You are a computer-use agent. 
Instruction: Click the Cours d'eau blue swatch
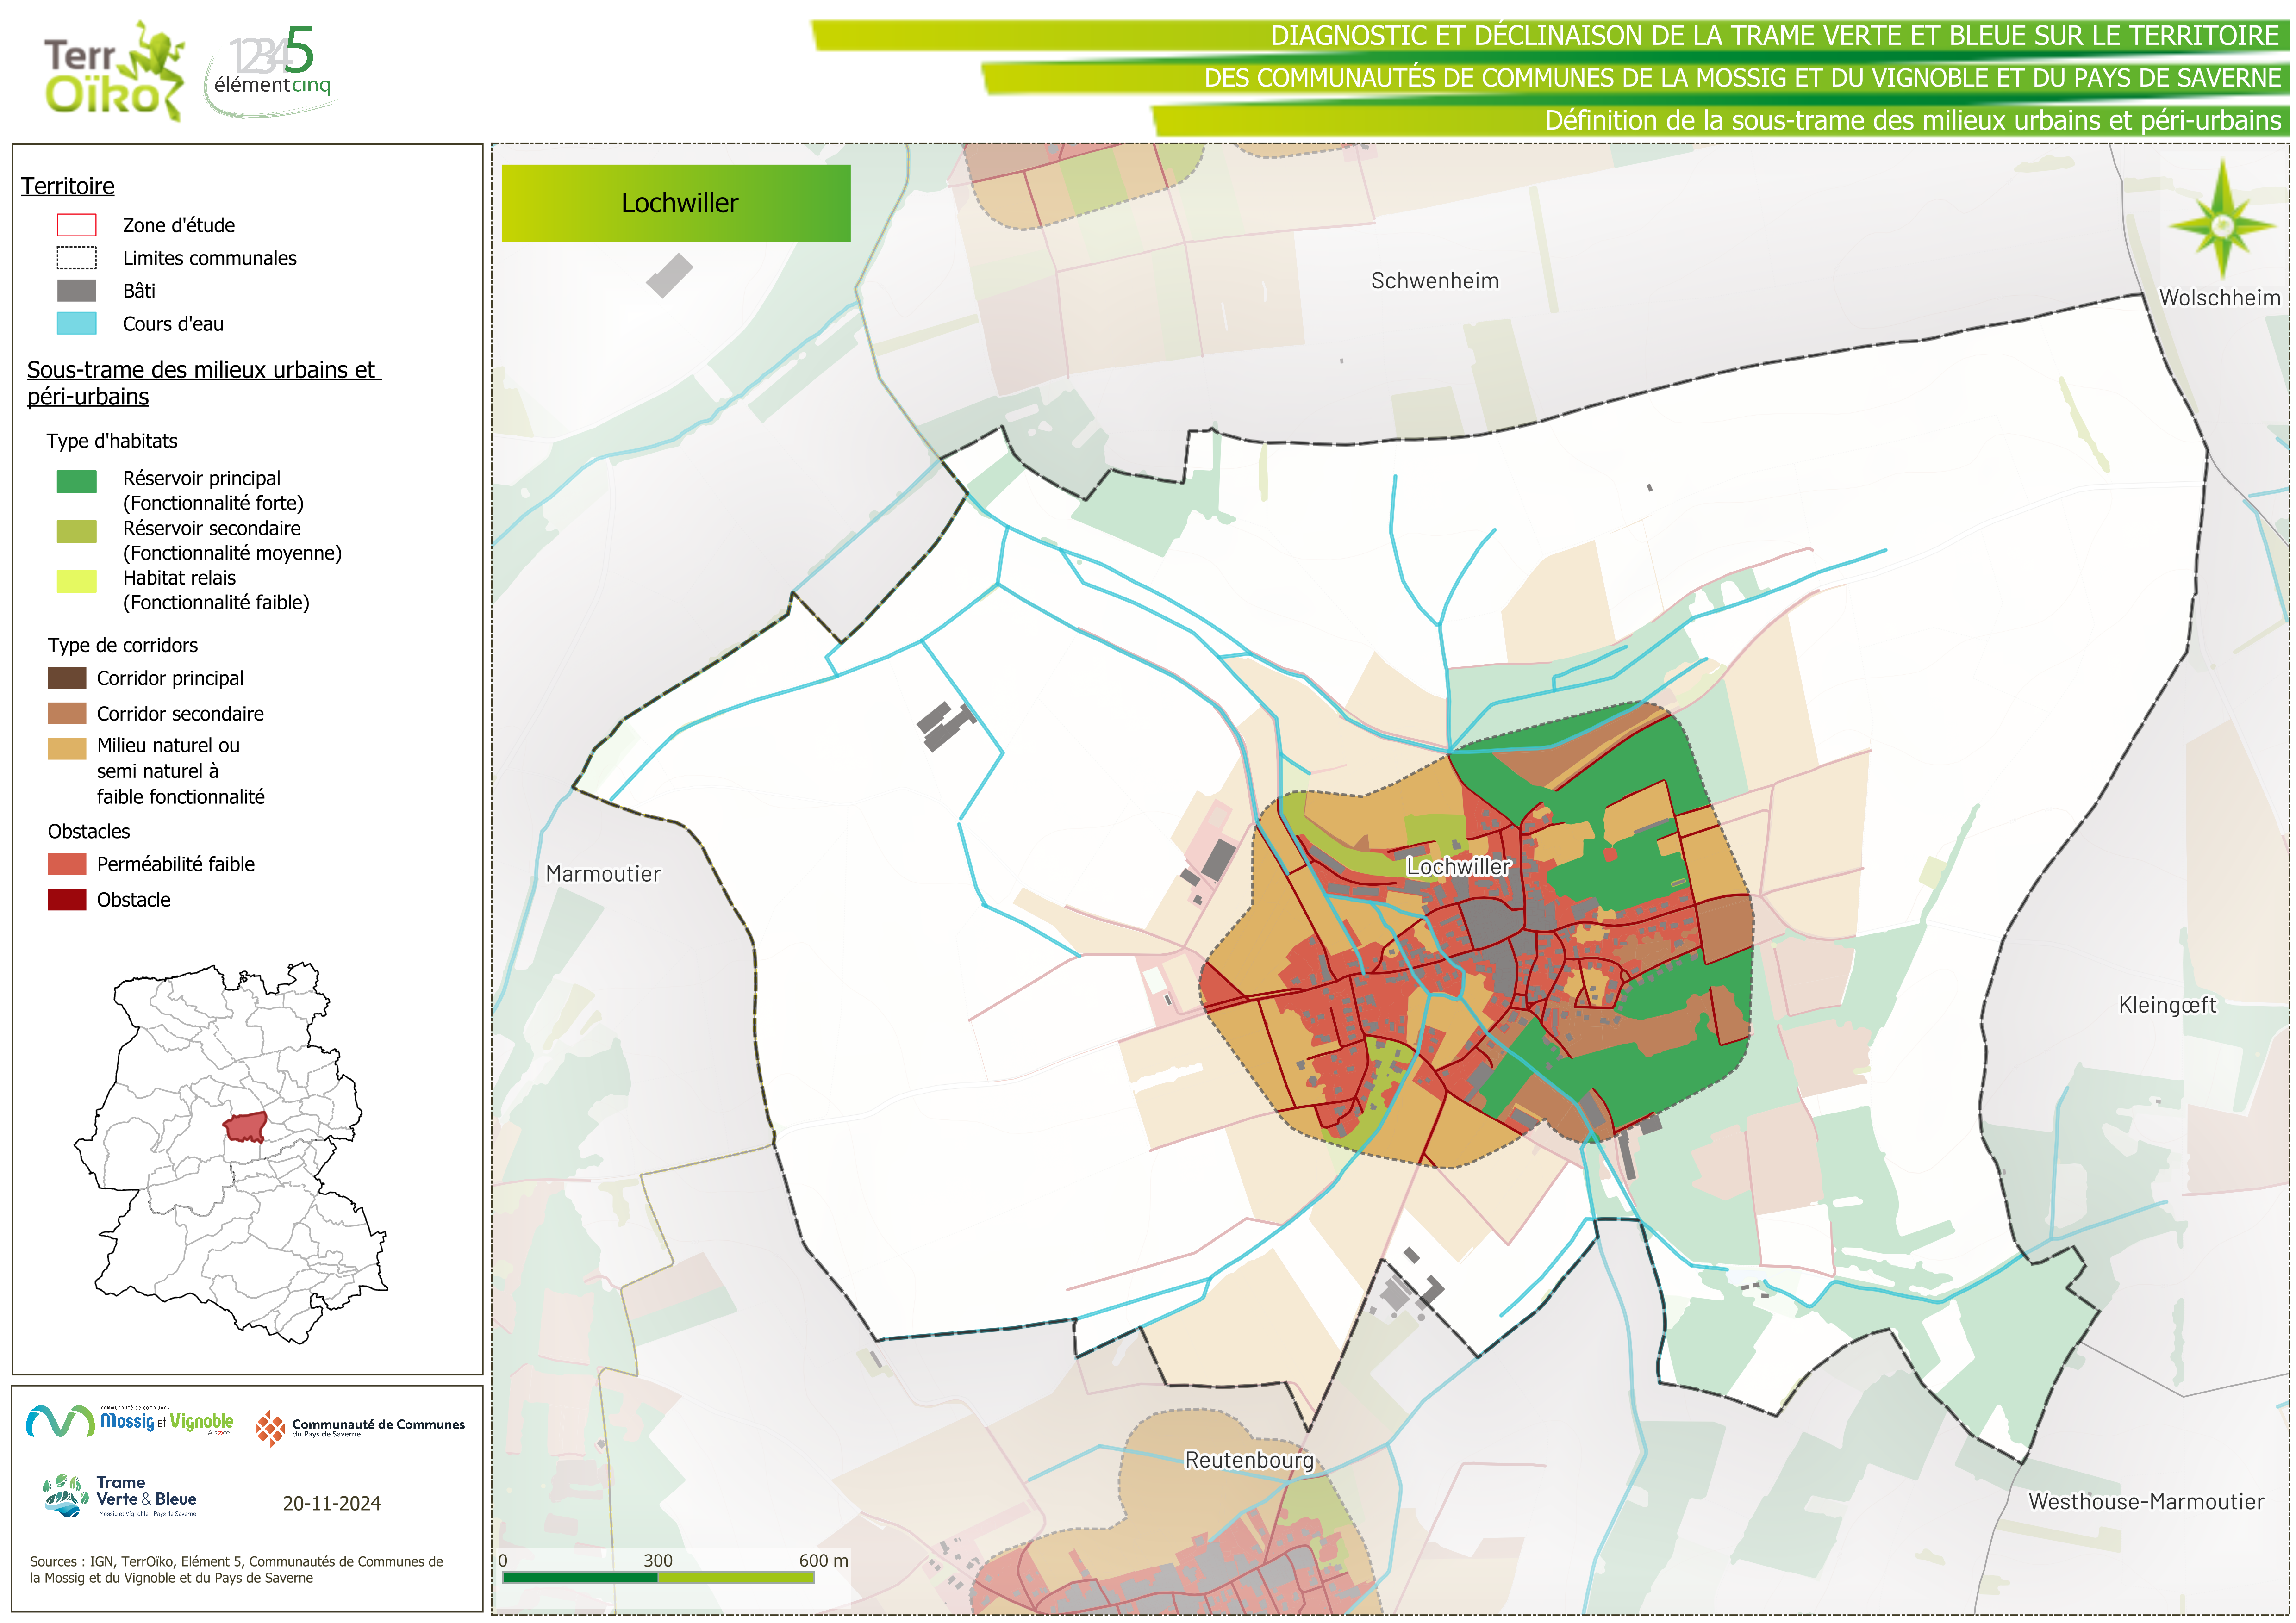point(76,324)
